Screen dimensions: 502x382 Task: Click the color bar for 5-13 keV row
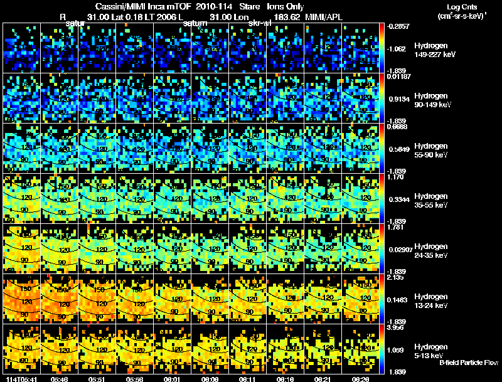click(382, 349)
